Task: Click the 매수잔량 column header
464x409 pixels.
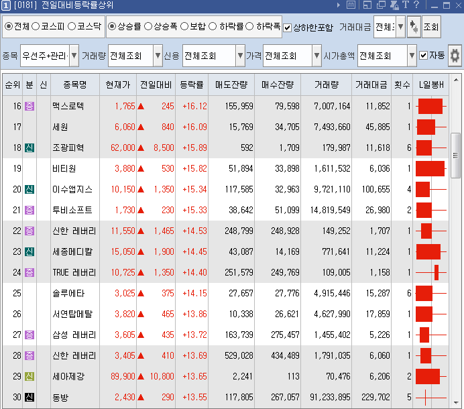Action: [278, 85]
